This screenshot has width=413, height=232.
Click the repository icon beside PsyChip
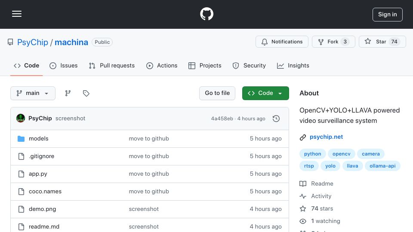coord(10,42)
